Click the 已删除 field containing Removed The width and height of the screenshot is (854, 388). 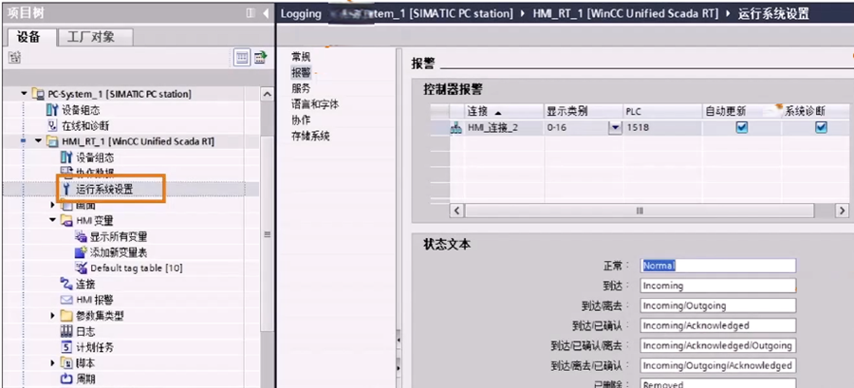[718, 383]
